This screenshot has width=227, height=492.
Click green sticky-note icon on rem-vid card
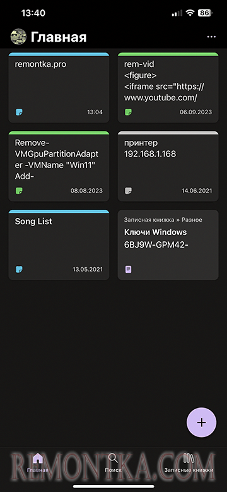(129, 112)
